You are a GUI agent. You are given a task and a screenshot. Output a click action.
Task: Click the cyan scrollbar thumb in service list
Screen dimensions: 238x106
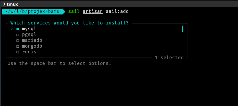click(182, 29)
